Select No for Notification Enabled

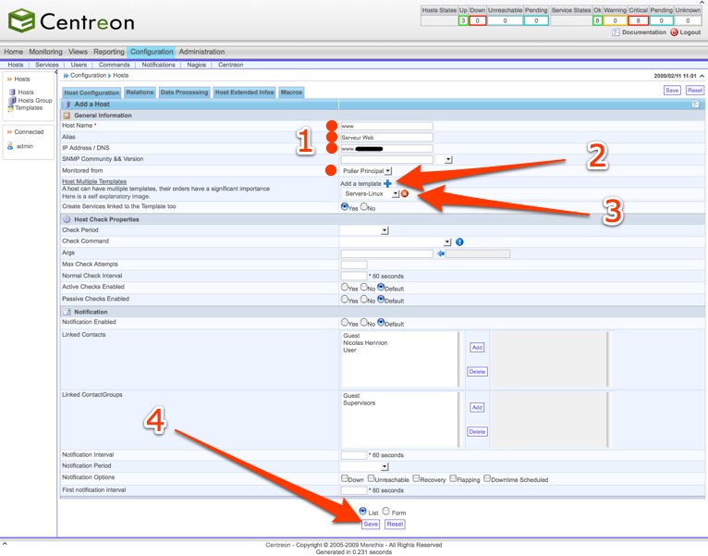[x=363, y=322]
